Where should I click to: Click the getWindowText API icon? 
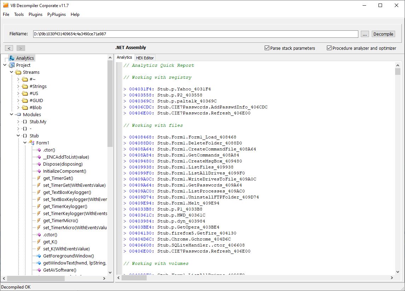[x=39, y=263]
